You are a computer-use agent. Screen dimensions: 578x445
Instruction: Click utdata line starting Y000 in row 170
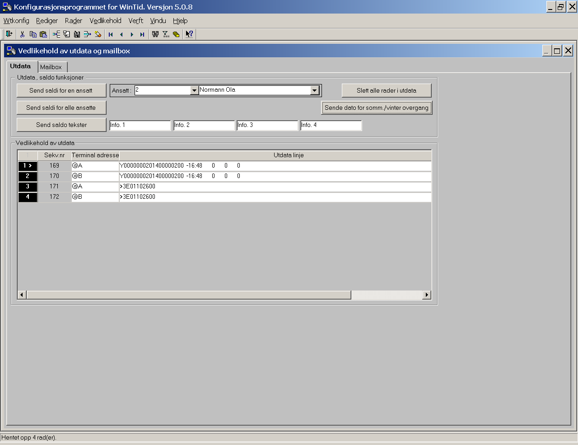pyautogui.click(x=275, y=176)
